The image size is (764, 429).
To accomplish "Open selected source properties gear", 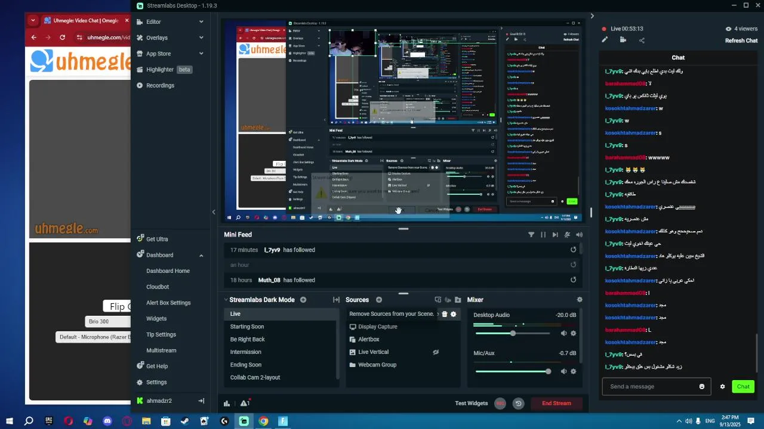I will pyautogui.click(x=454, y=314).
